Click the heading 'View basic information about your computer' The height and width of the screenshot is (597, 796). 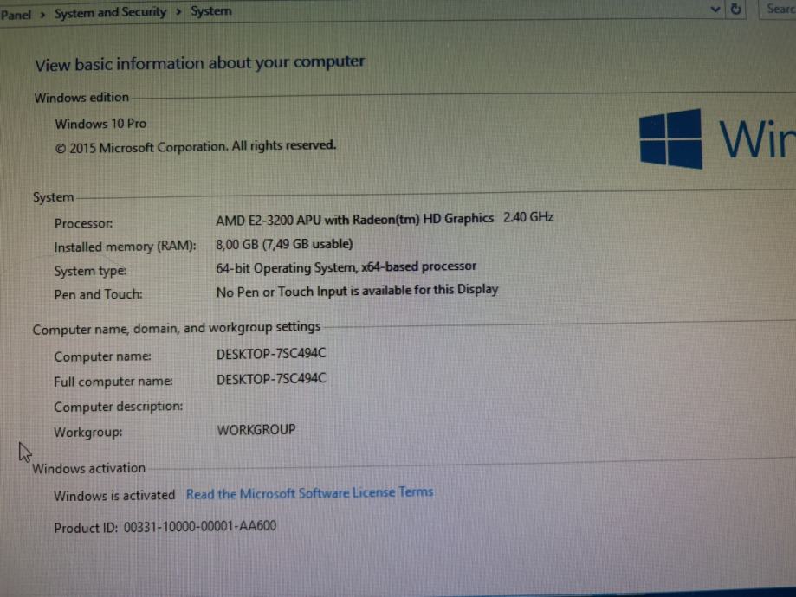tap(199, 63)
